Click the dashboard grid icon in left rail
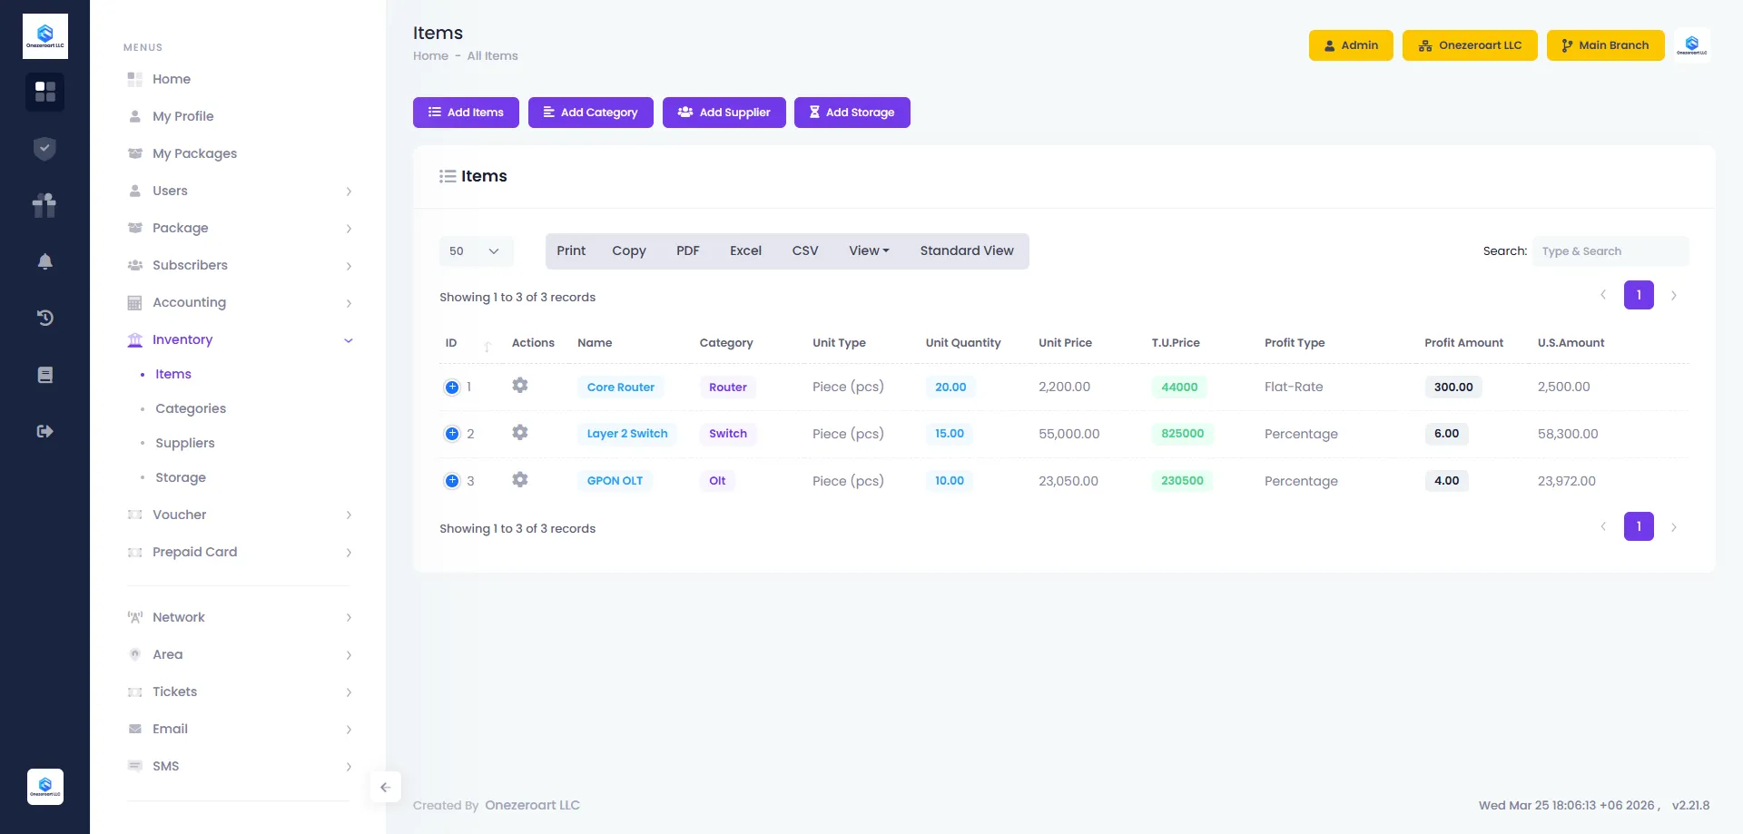The image size is (1743, 834). point(44,92)
